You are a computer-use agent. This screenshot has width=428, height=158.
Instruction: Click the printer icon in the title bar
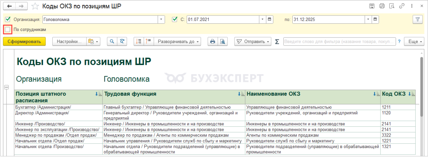pos(382,6)
